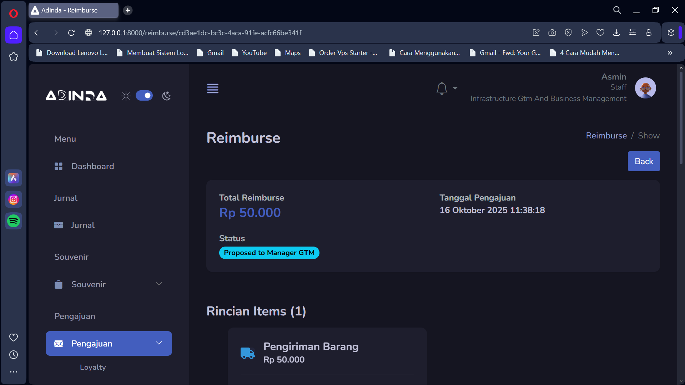Expand the Souvenir menu chevron

[159, 284]
